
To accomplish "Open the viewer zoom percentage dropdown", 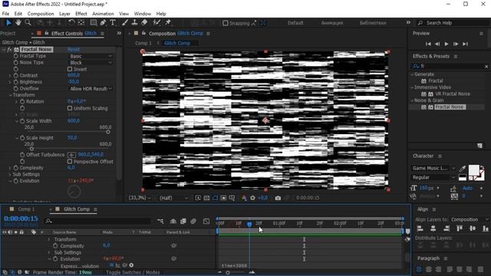I will click(140, 198).
